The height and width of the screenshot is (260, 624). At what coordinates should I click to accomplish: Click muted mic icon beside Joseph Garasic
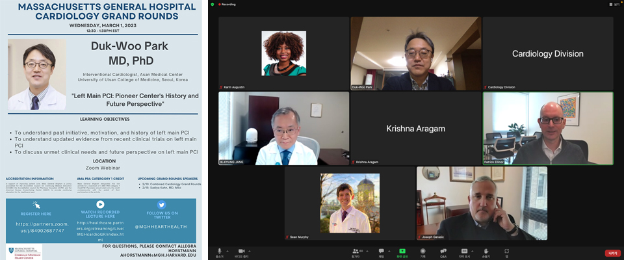[419, 237]
